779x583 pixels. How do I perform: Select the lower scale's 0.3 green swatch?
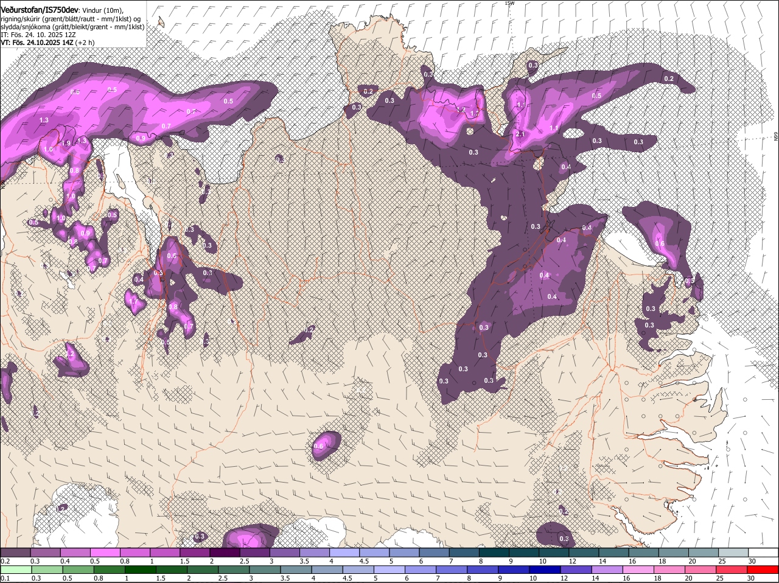click(47, 570)
